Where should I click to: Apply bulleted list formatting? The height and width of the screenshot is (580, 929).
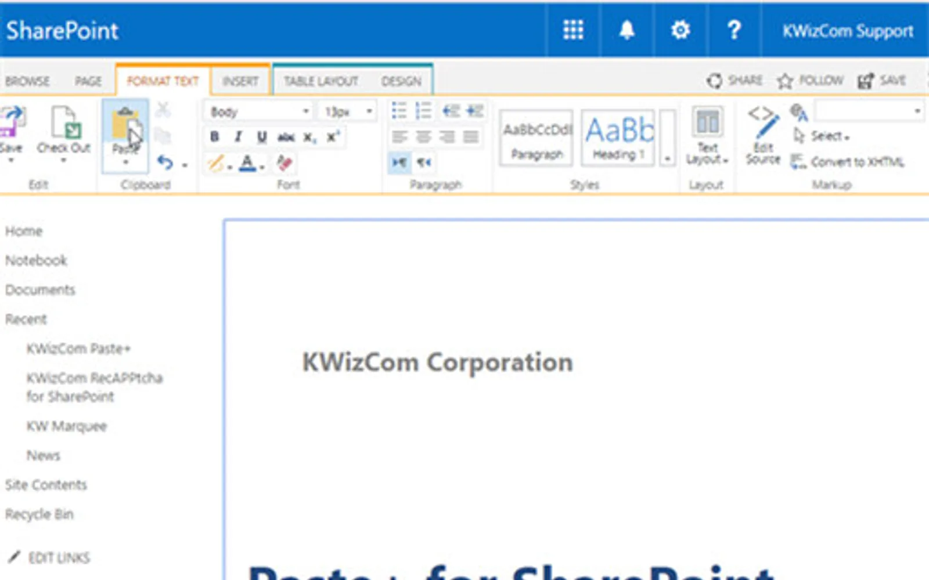[x=399, y=110]
